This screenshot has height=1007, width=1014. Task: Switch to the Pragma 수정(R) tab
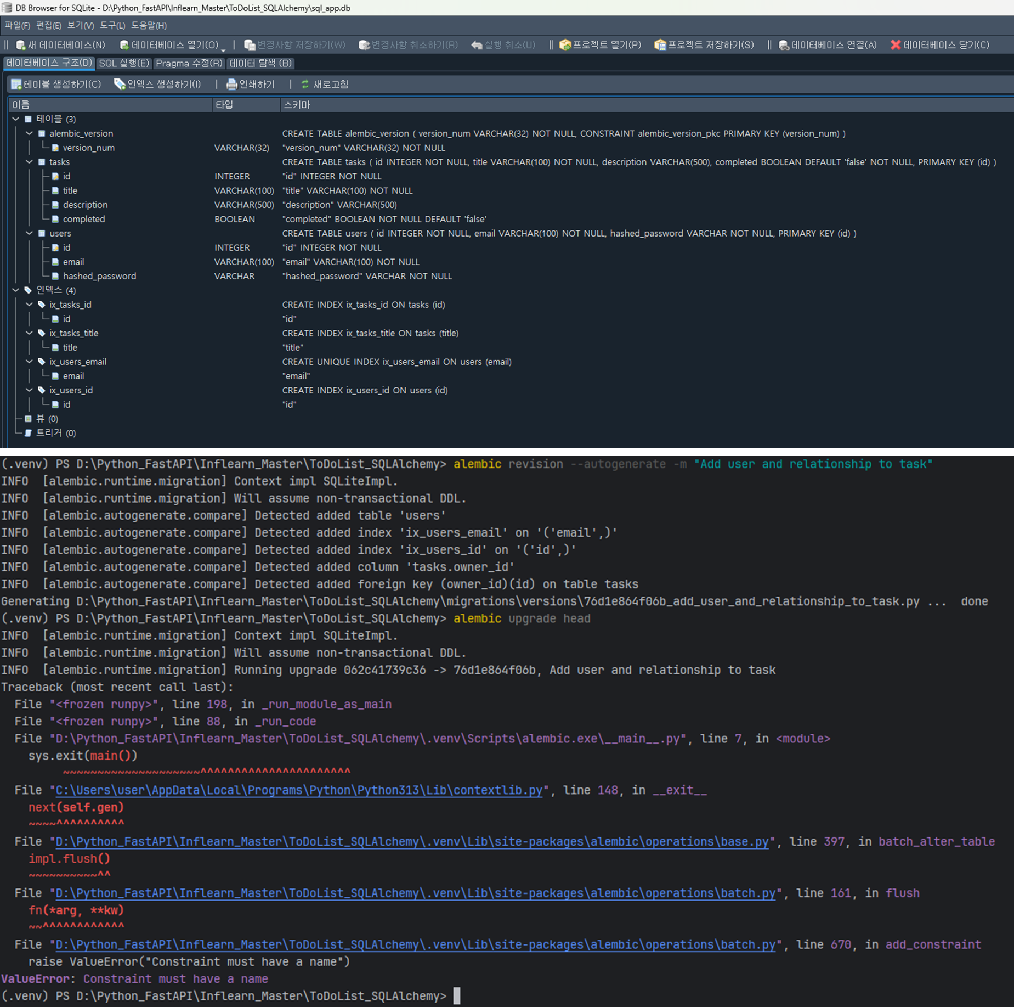click(x=189, y=63)
